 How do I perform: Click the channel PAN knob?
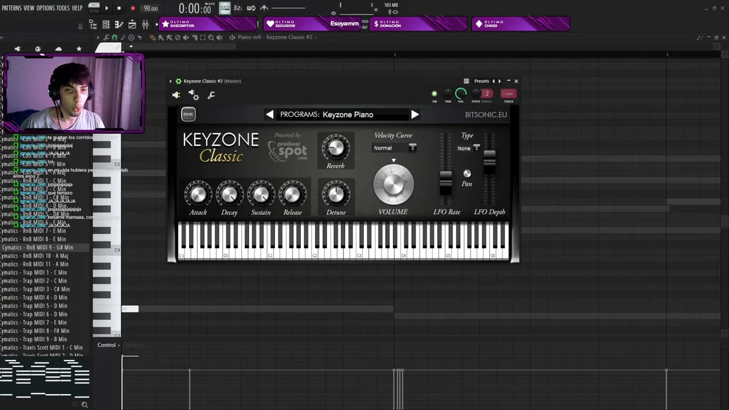(x=448, y=93)
